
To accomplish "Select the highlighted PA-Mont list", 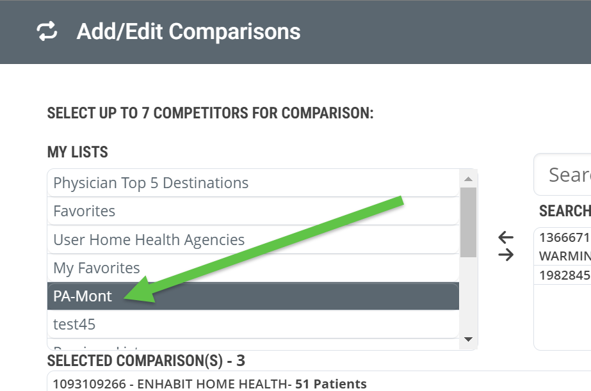I will click(x=253, y=296).
